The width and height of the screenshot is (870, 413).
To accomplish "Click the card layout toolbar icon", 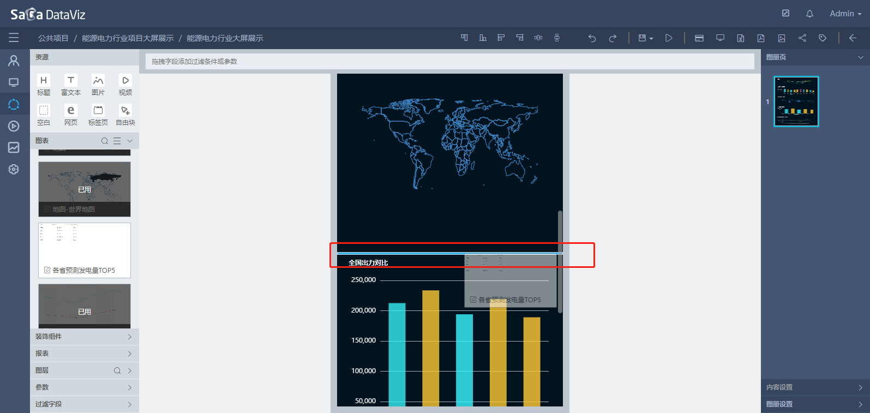I will point(699,38).
